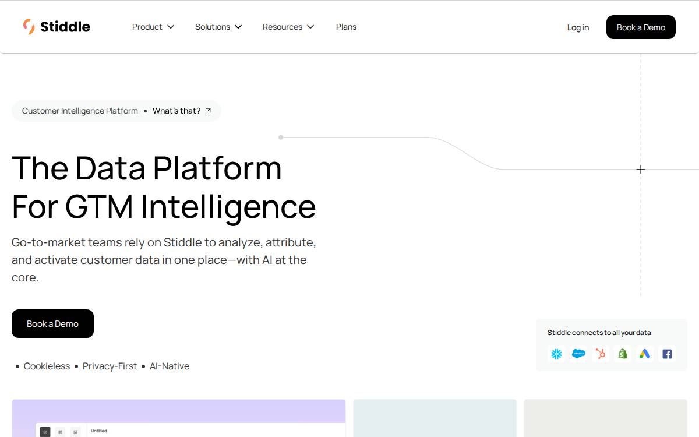Go to the Plans page

click(346, 27)
